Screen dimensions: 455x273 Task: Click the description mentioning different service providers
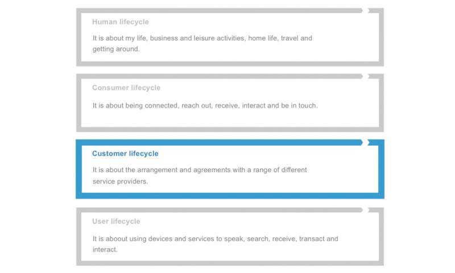[x=200, y=176]
